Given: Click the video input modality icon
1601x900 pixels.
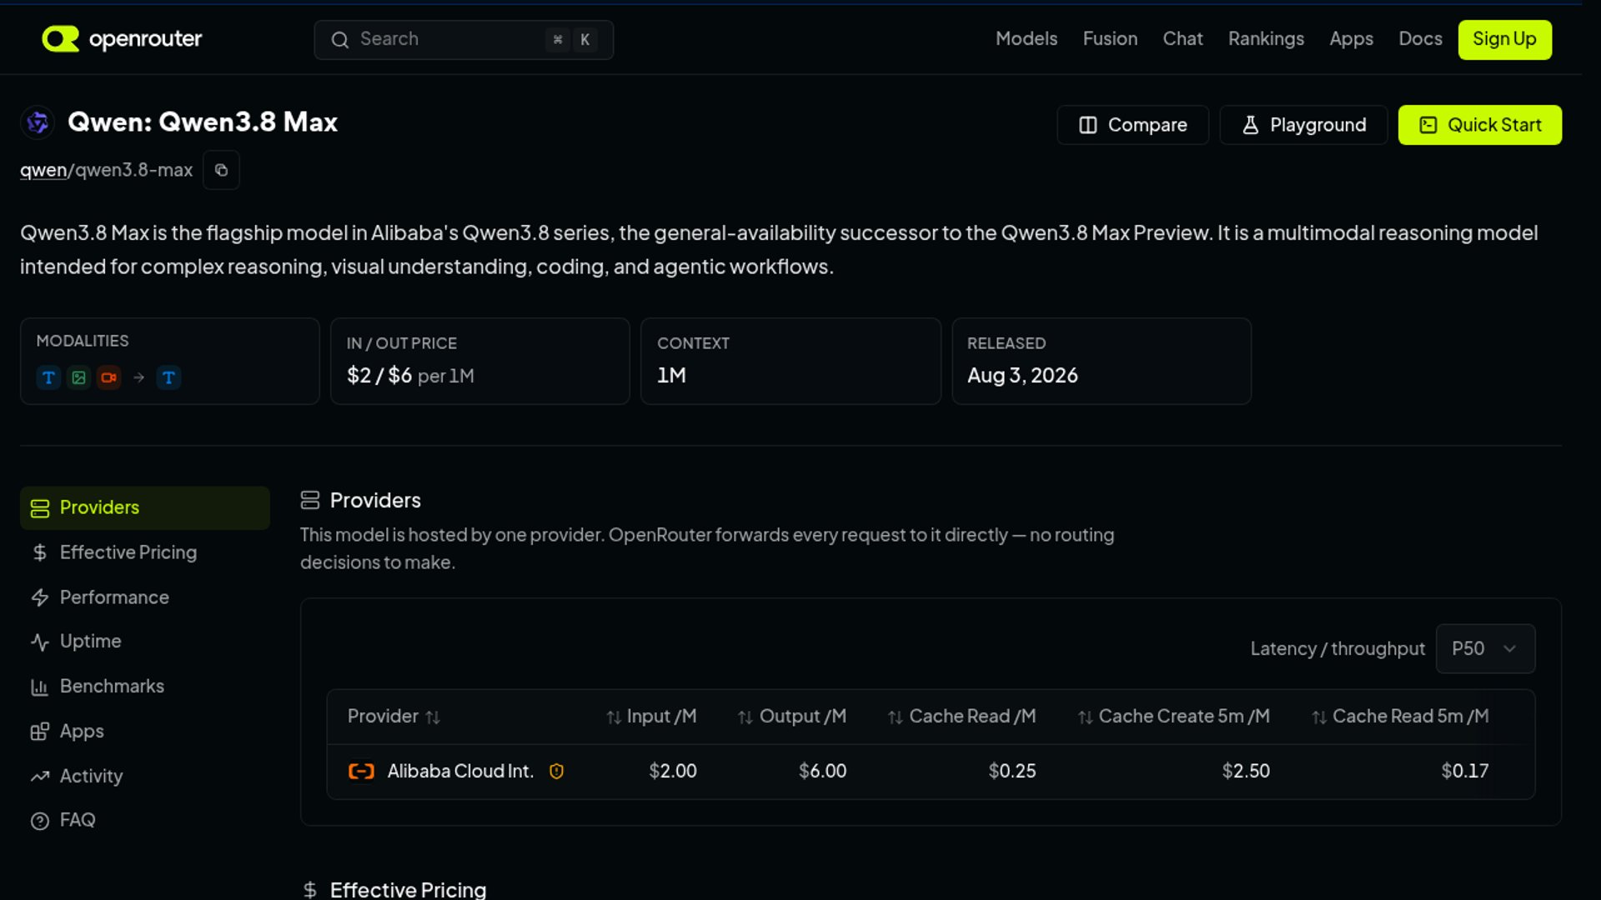Looking at the screenshot, I should (108, 377).
